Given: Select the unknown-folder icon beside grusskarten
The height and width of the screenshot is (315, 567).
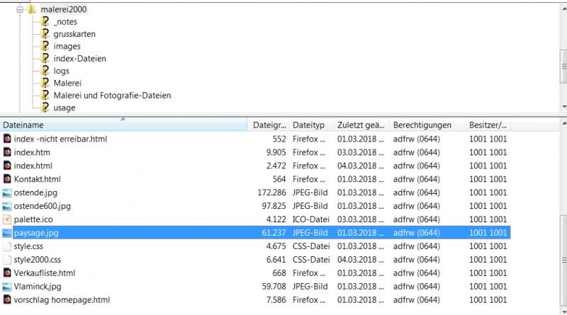Looking at the screenshot, I should coord(45,34).
